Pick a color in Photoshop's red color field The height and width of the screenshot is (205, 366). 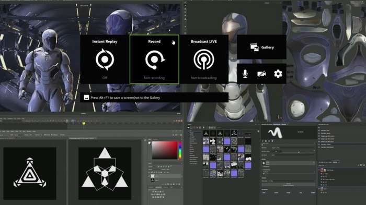coord(165,150)
